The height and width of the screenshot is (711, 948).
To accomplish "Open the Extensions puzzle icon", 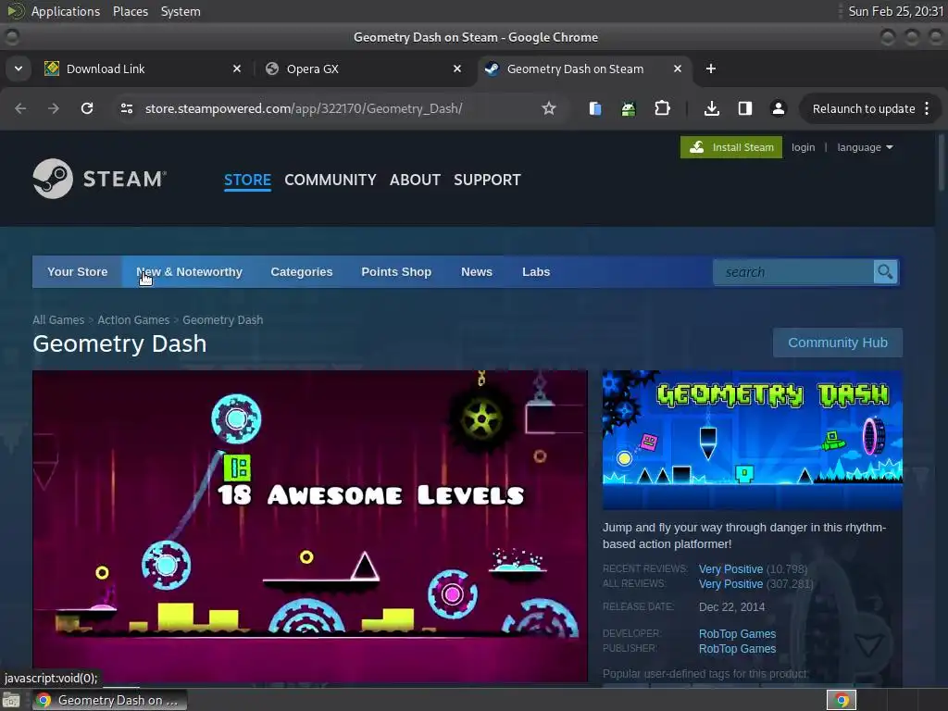I will pos(662,108).
